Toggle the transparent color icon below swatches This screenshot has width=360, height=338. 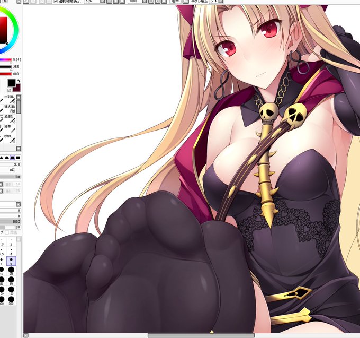[x=9, y=90]
